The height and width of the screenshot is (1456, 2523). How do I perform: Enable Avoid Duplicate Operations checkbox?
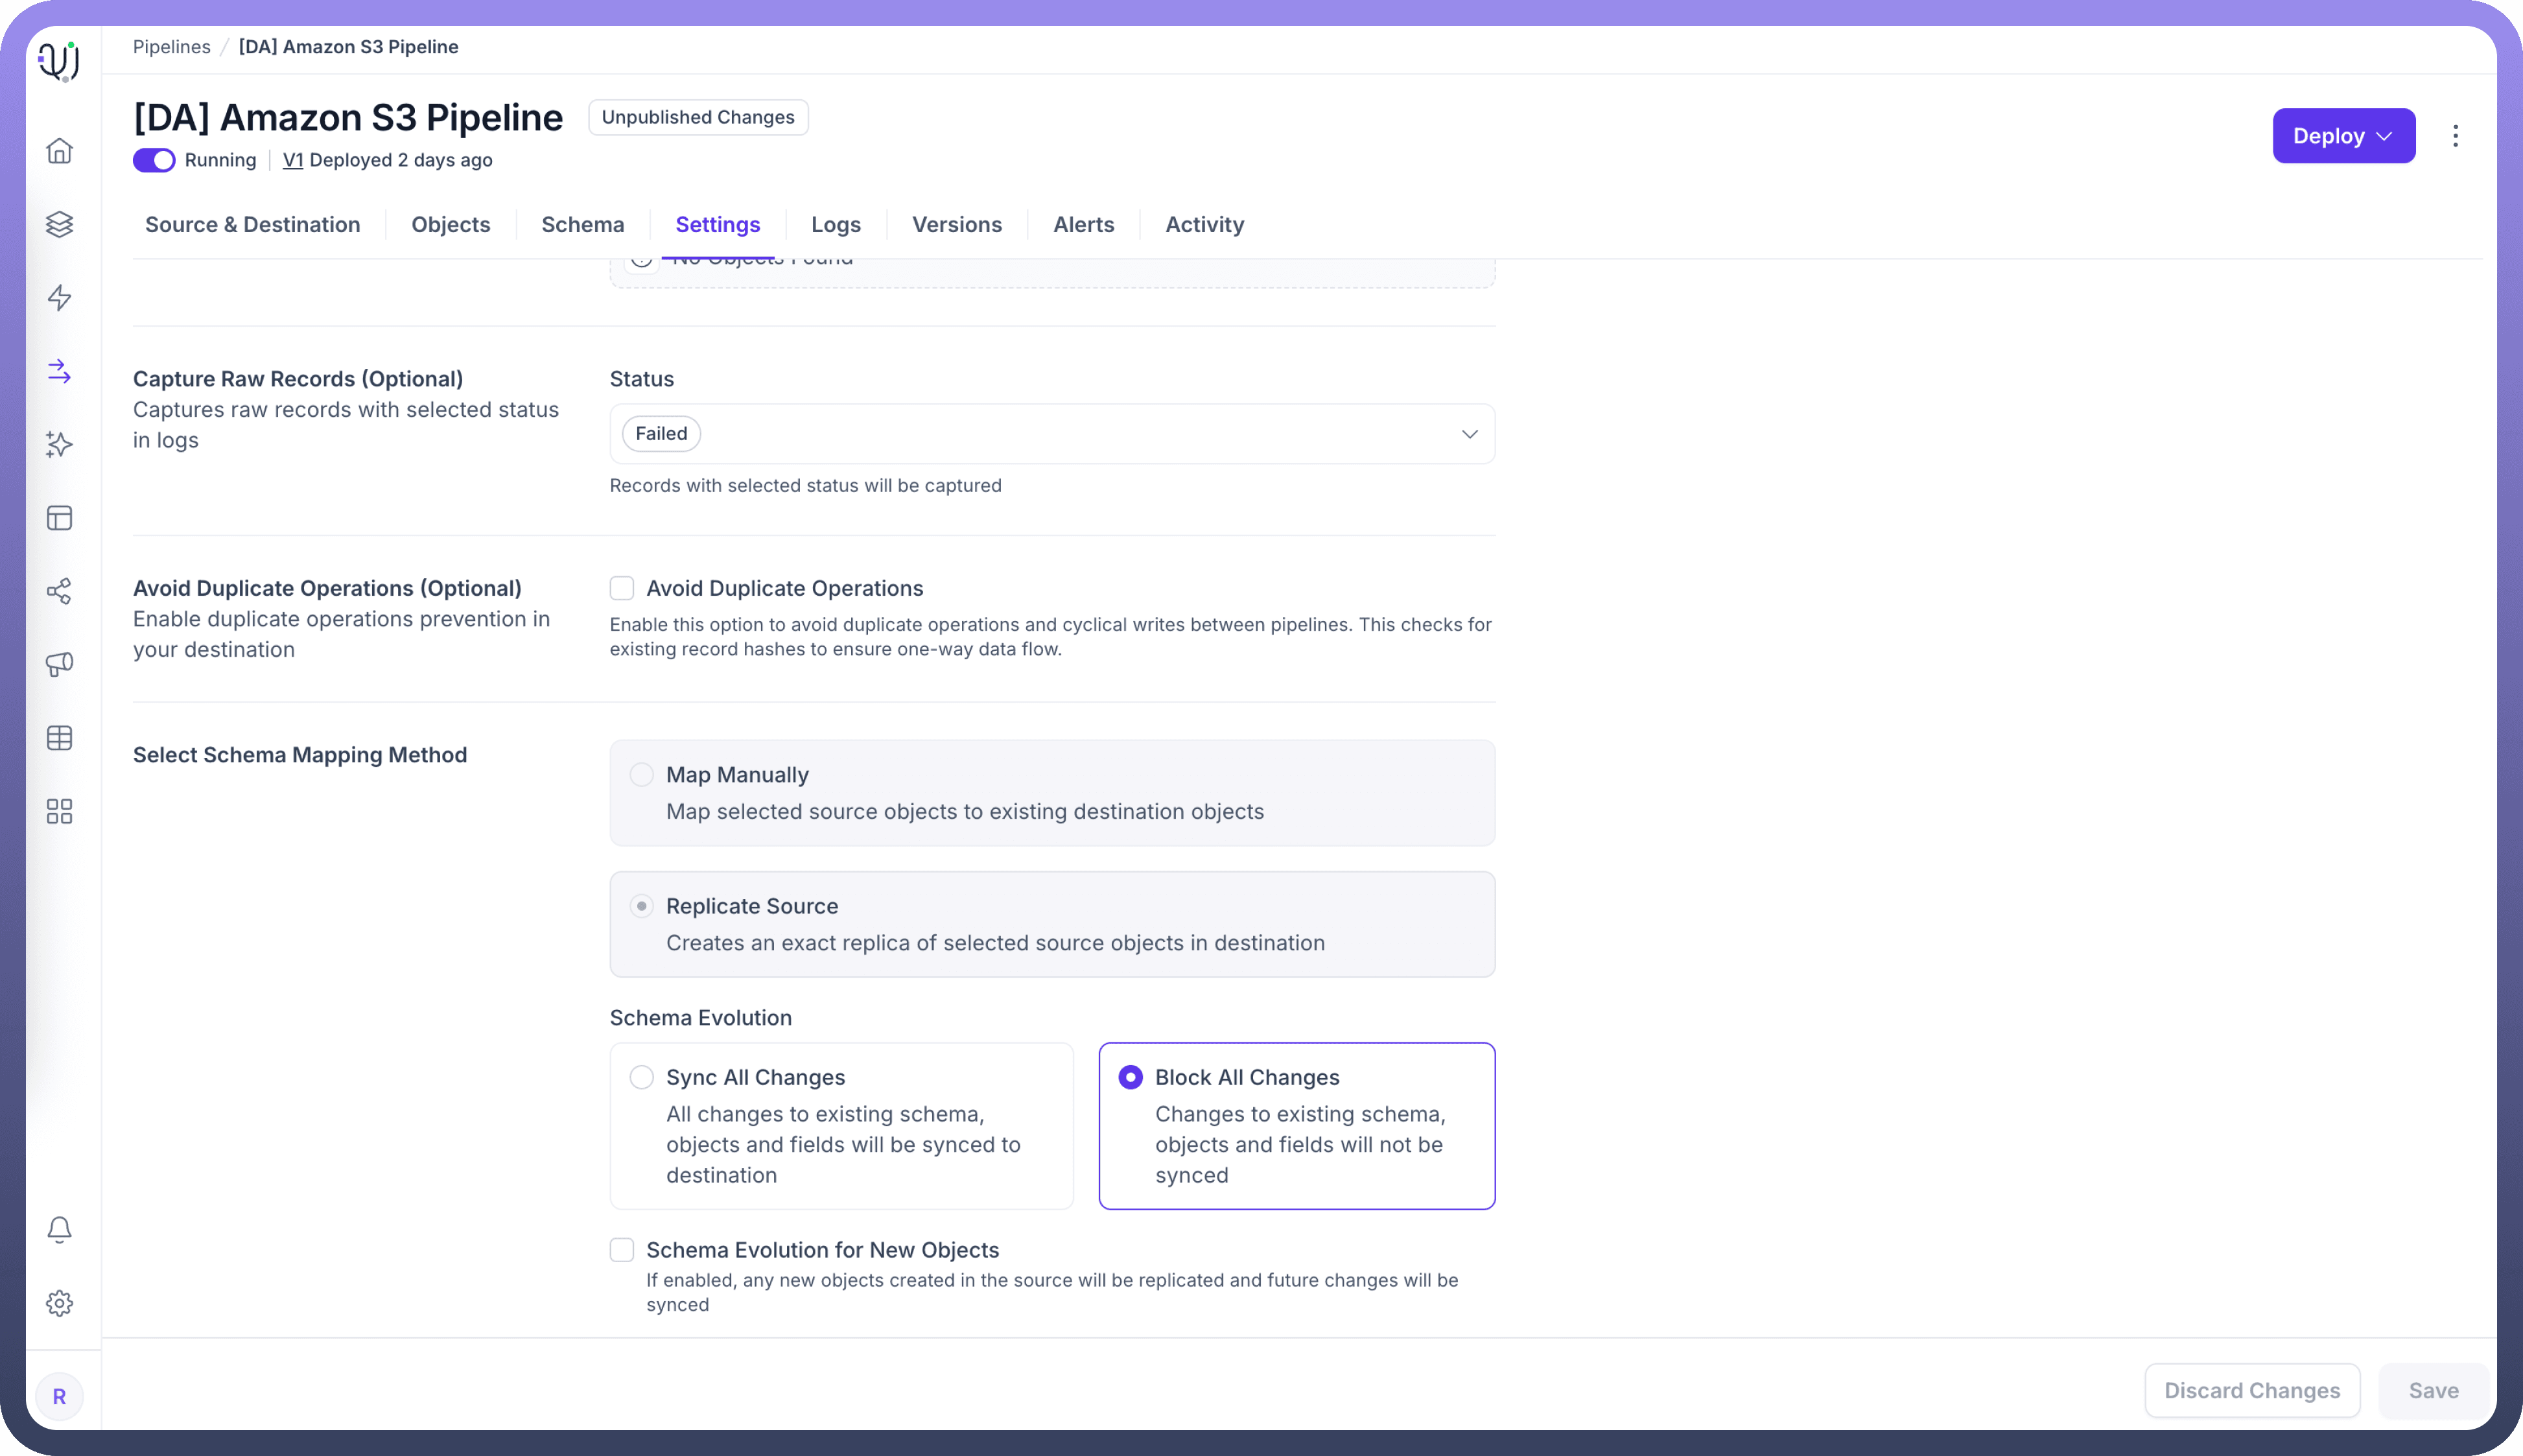click(622, 588)
